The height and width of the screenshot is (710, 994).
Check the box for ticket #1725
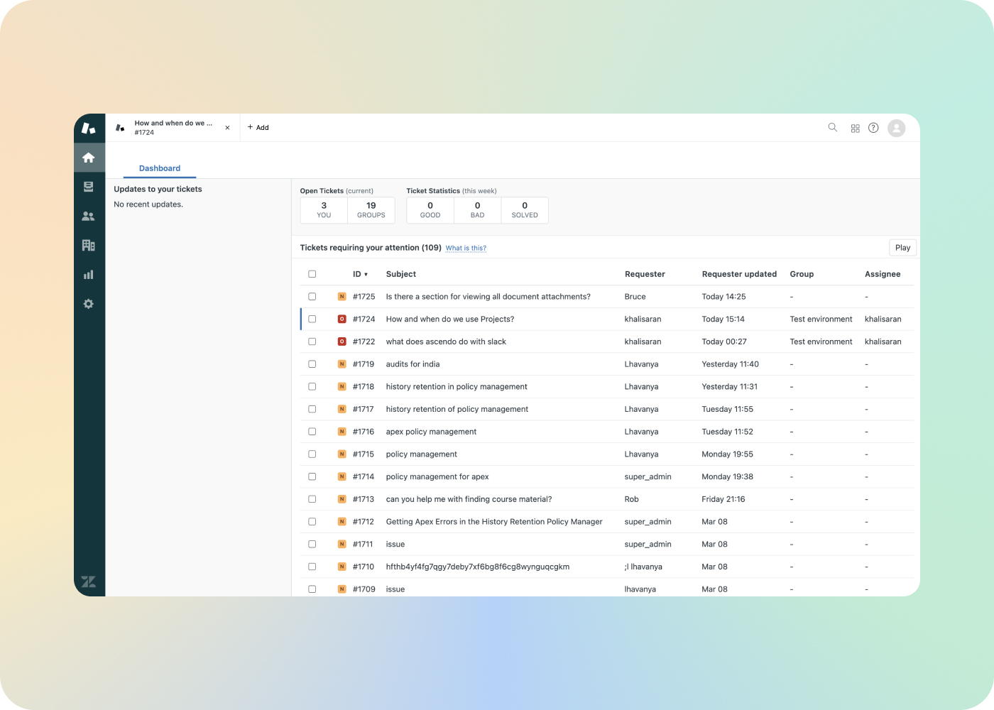[312, 297]
